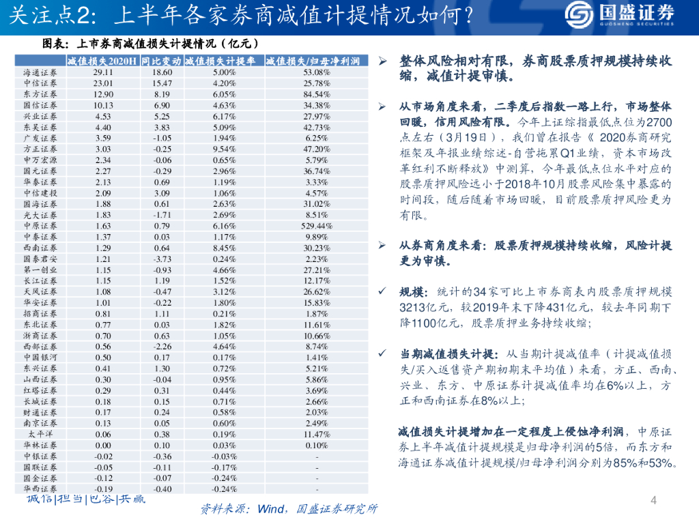Click the heading 从券商角度来看
The image size is (699, 524).
[440, 246]
